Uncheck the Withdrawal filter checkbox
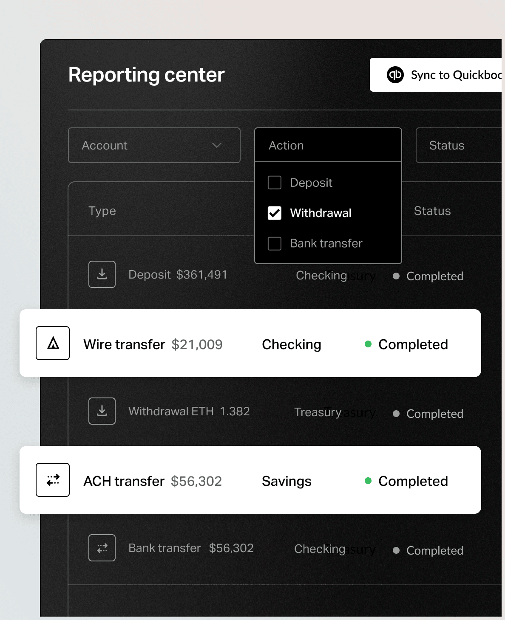 coord(274,213)
